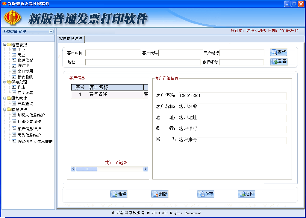Click the 发票管理 folder icon
The image size is (306, 218).
coord(9,44)
